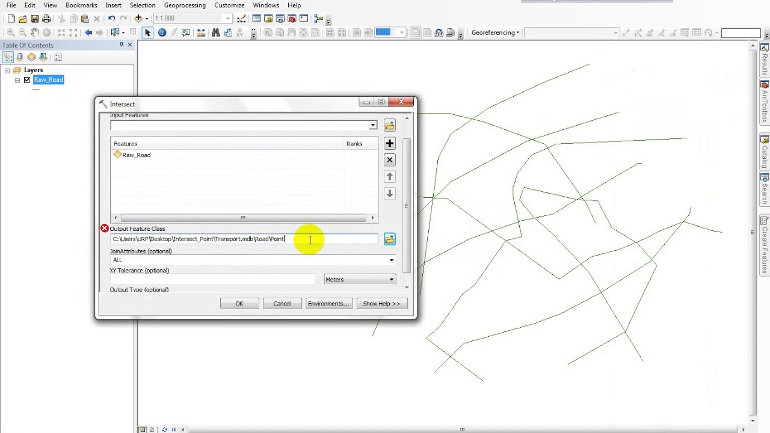770x433 pixels.
Task: Choose the Select Elements arrow tool
Action: [x=147, y=32]
